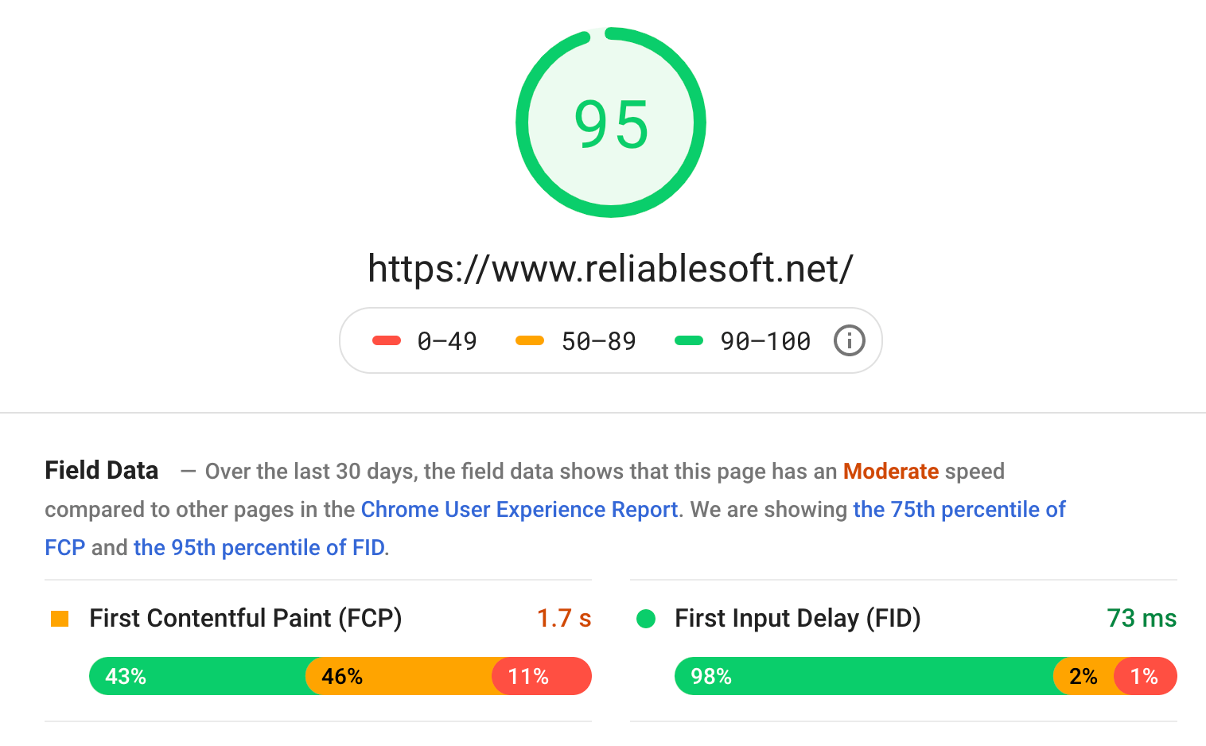Click the orange 50–89 legend marker
1206x746 pixels.
(530, 341)
